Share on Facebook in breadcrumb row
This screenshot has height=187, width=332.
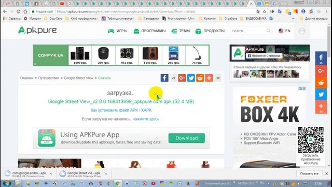164,78
